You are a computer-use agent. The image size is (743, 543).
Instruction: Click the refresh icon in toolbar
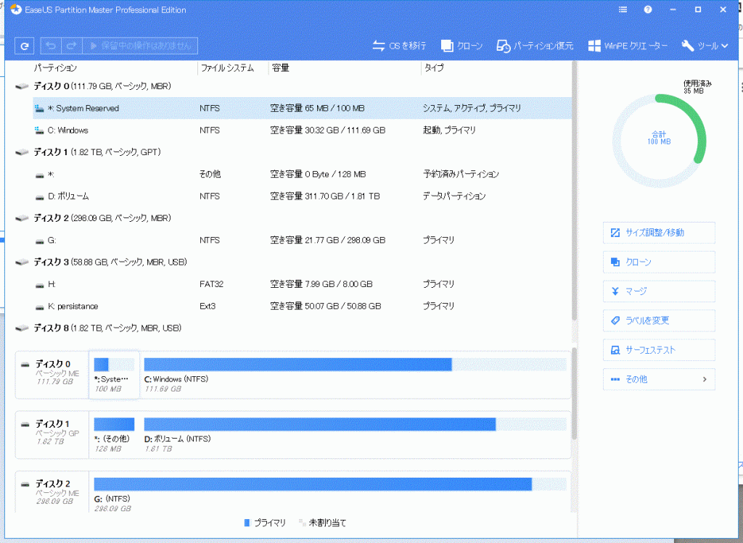24,46
